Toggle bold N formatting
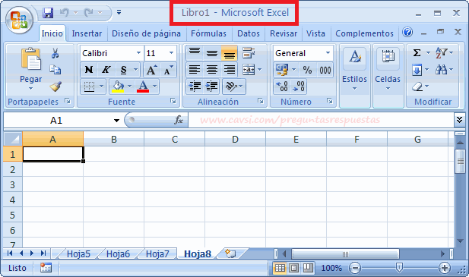The image size is (469, 277). tap(89, 70)
